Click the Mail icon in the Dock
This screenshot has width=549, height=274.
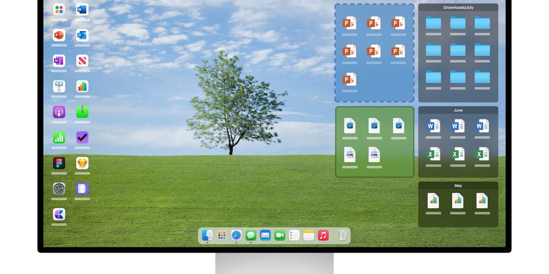(265, 235)
